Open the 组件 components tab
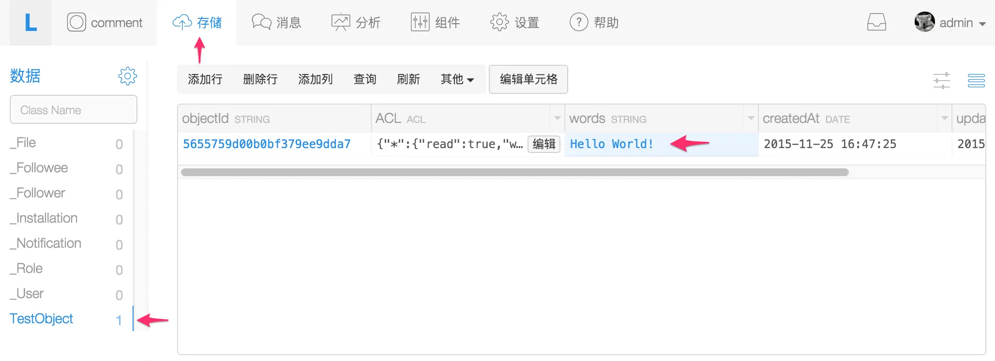Viewport: 995px width, 361px height. pyautogui.click(x=435, y=23)
